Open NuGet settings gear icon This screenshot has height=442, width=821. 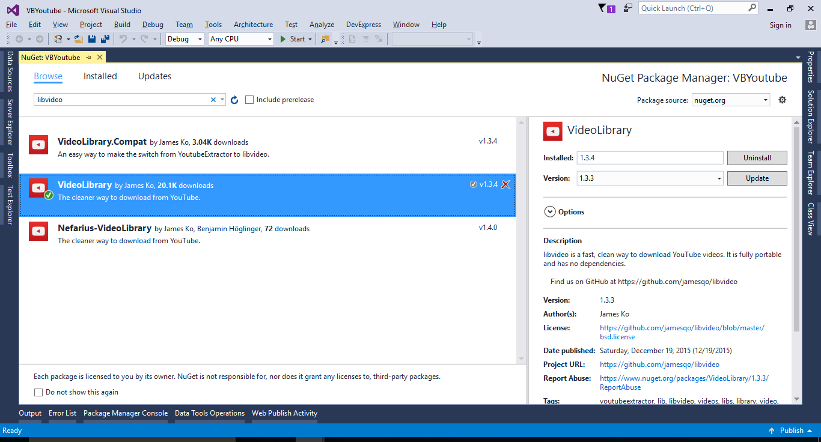pos(782,100)
